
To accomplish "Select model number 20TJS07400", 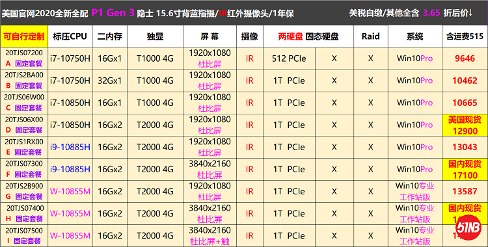I will tap(25, 208).
